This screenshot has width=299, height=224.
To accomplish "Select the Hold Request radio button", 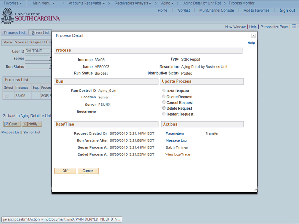I will [164, 91].
